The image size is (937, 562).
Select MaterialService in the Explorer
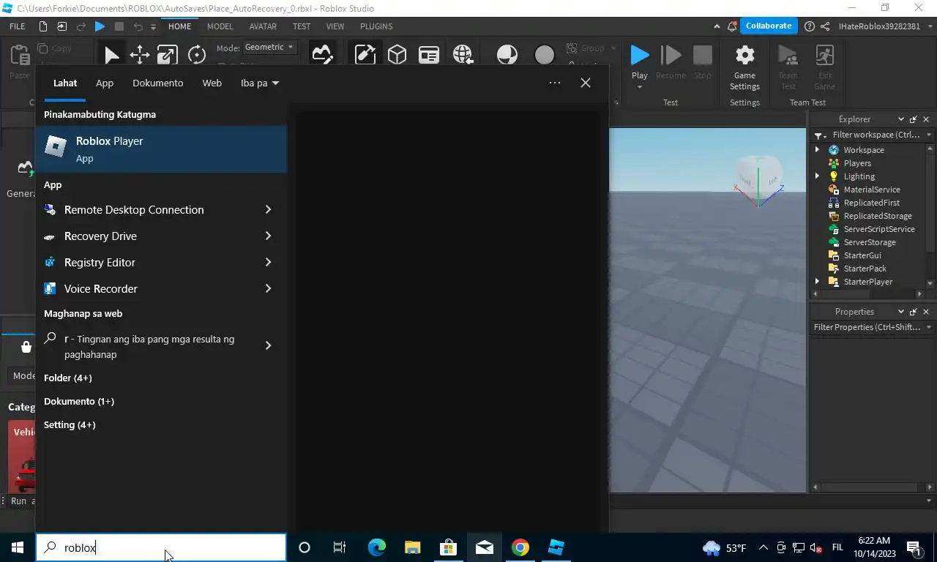[872, 190]
